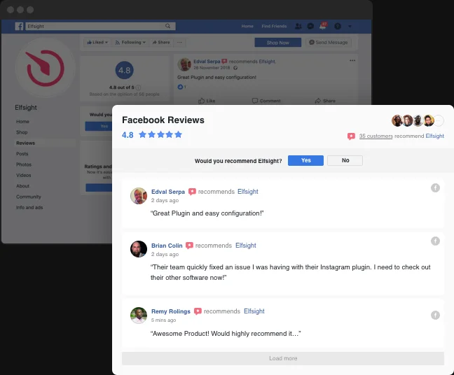Viewport: 454px width, 375px height.
Task: Open Messenger icon in Facebook top bar
Action: (x=310, y=27)
